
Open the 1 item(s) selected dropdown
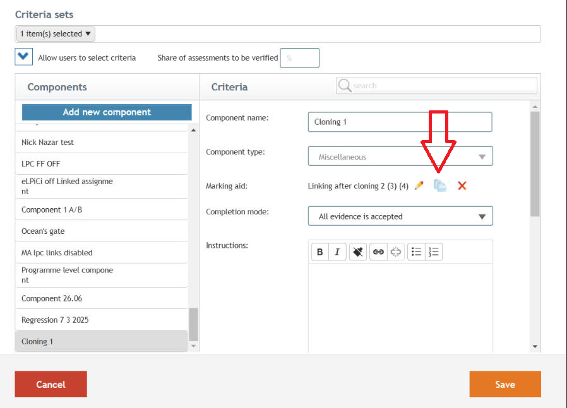point(56,34)
